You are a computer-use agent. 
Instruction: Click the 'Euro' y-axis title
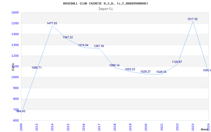click(13, 67)
